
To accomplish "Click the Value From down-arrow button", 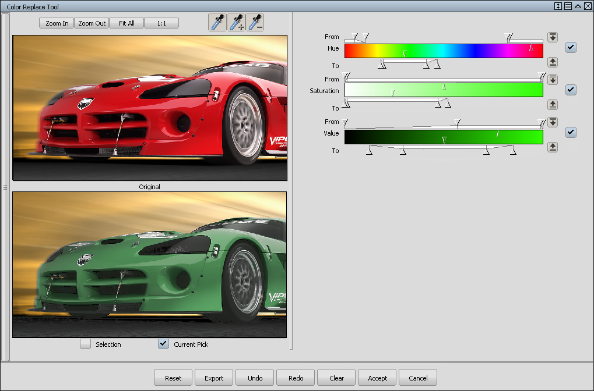I will 553,122.
